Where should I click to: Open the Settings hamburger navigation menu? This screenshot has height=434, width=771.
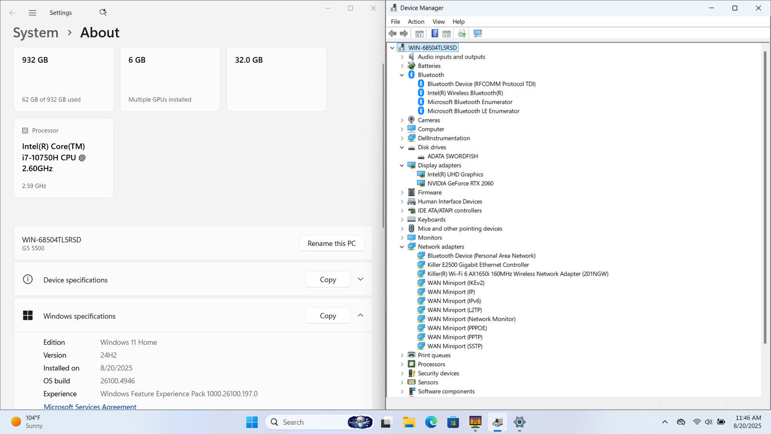pos(32,13)
